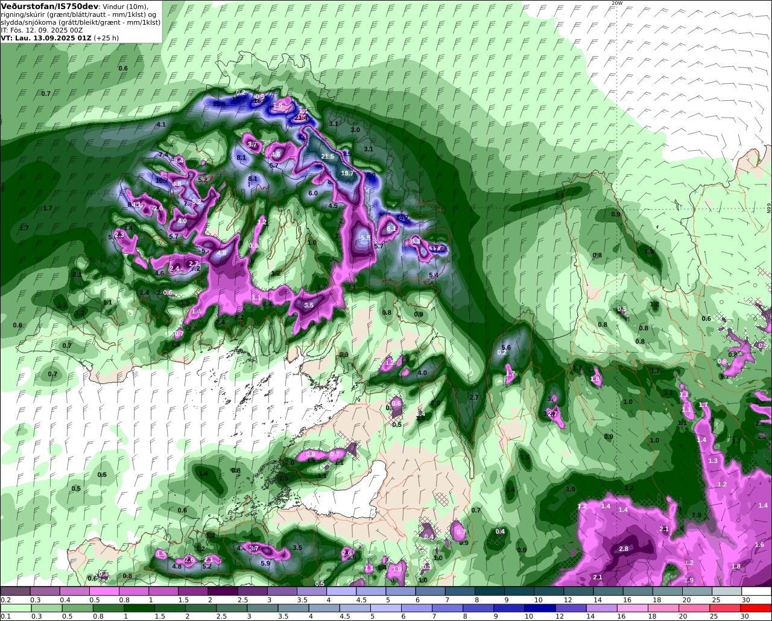Click the '2.8' value in the southeast purple area
The height and width of the screenshot is (621, 772).
tap(624, 549)
